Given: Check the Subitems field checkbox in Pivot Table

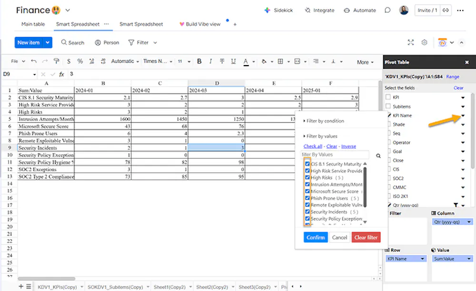Looking at the screenshot, I should click(x=388, y=107).
